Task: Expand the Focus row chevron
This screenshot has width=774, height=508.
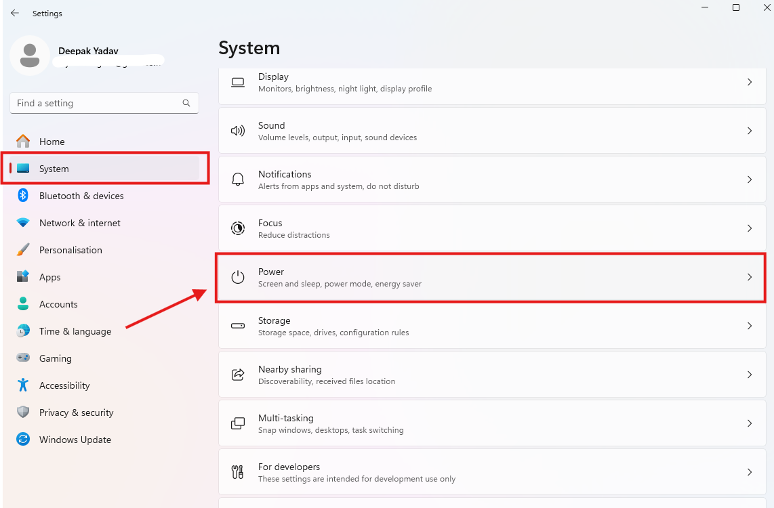Action: pyautogui.click(x=750, y=228)
